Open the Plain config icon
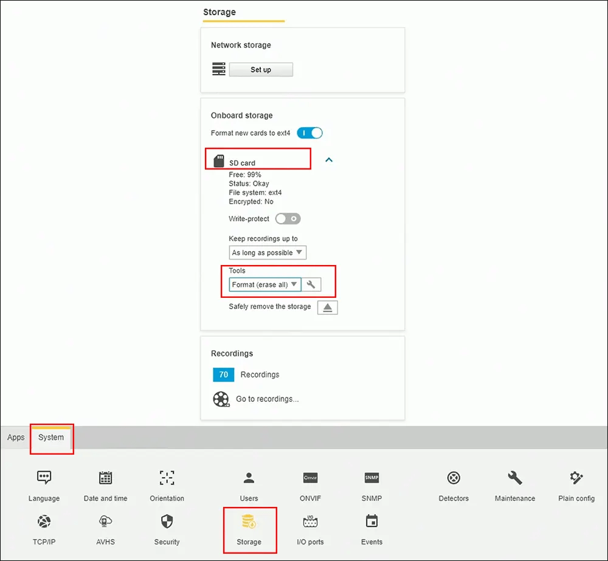608x561 pixels. coord(575,478)
